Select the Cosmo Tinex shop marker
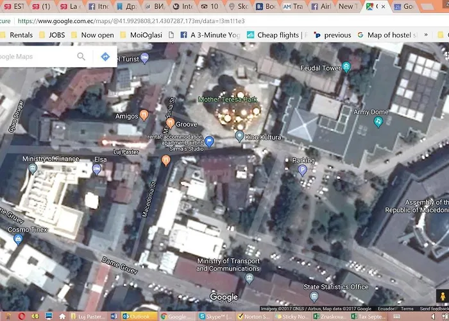Image resolution: width=449 pixels, height=321 pixels. pos(18,239)
